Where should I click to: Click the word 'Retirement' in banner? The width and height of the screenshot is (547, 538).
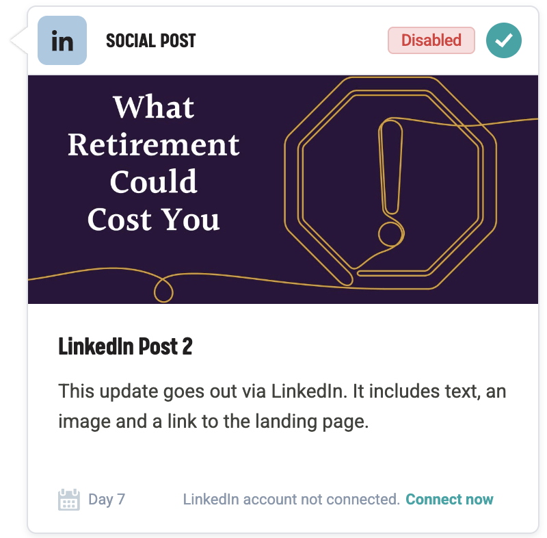(154, 145)
